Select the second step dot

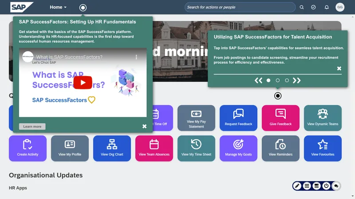tap(278, 80)
